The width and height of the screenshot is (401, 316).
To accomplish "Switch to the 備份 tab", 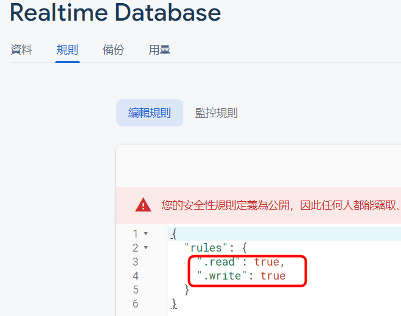I will [x=113, y=50].
